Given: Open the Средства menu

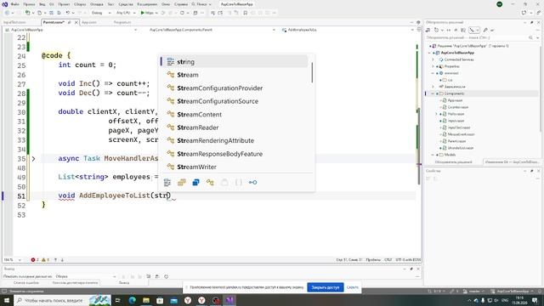Looking at the screenshot, I should tap(126, 4).
